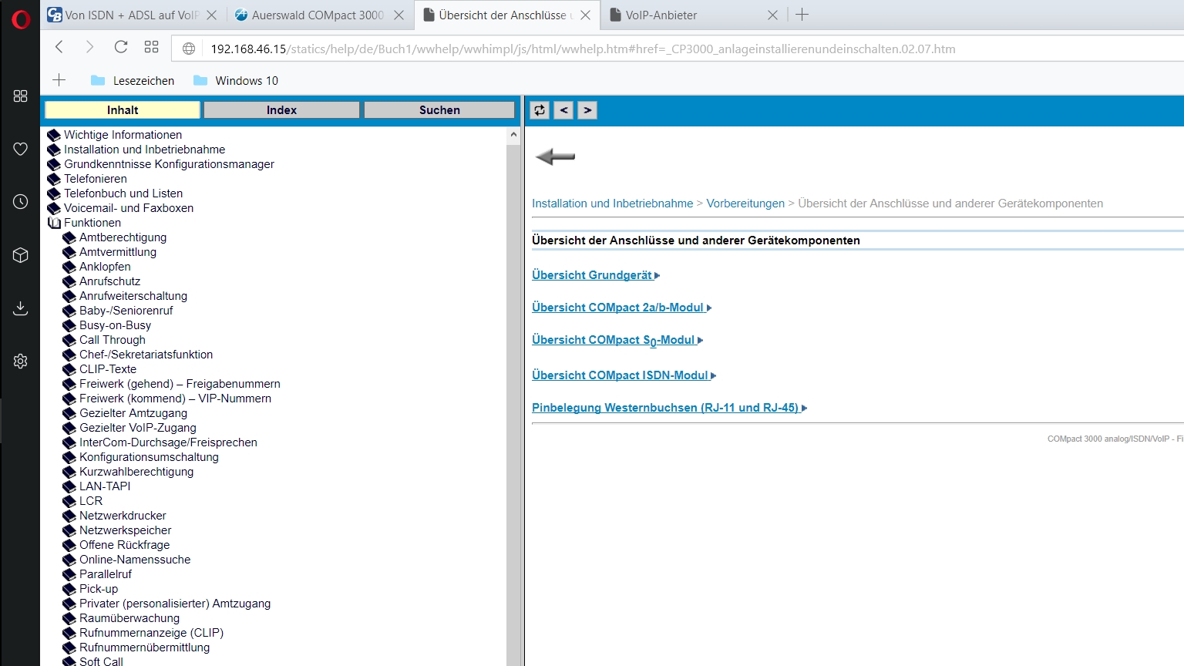Select Gezielter VoIP-Zugang topic
The height and width of the screenshot is (666, 1184).
pos(138,428)
